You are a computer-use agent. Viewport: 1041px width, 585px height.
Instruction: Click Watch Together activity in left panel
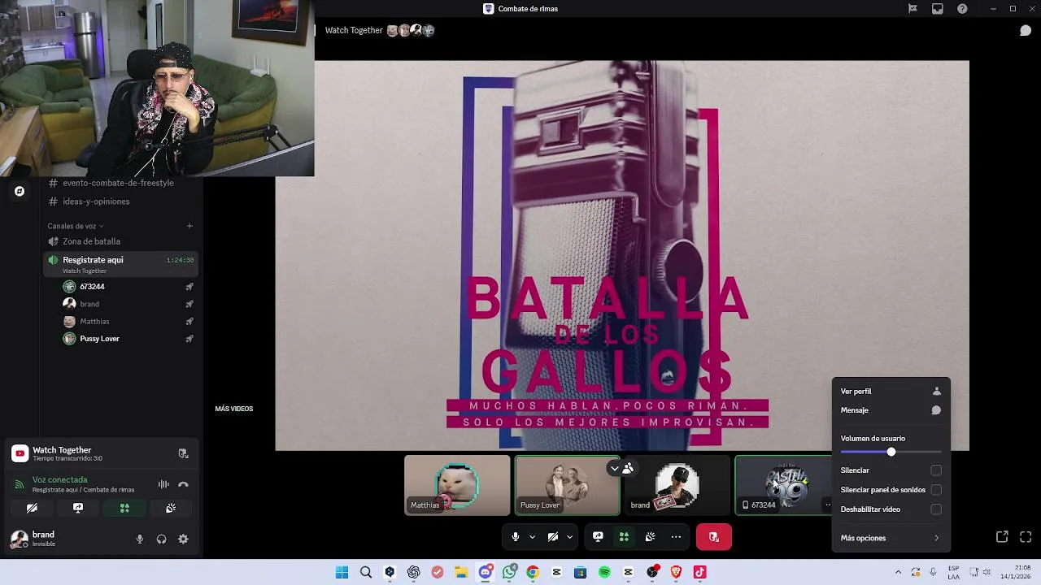[x=62, y=450]
